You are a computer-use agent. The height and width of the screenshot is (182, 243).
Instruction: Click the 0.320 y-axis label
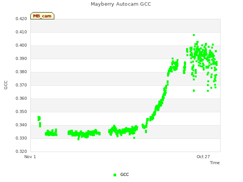tap(21, 151)
